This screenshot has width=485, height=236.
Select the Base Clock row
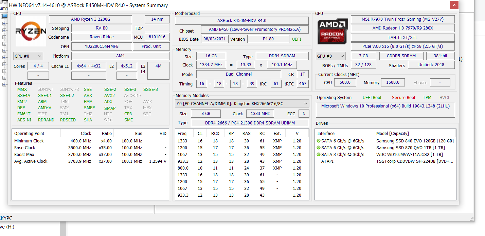coord(90,148)
